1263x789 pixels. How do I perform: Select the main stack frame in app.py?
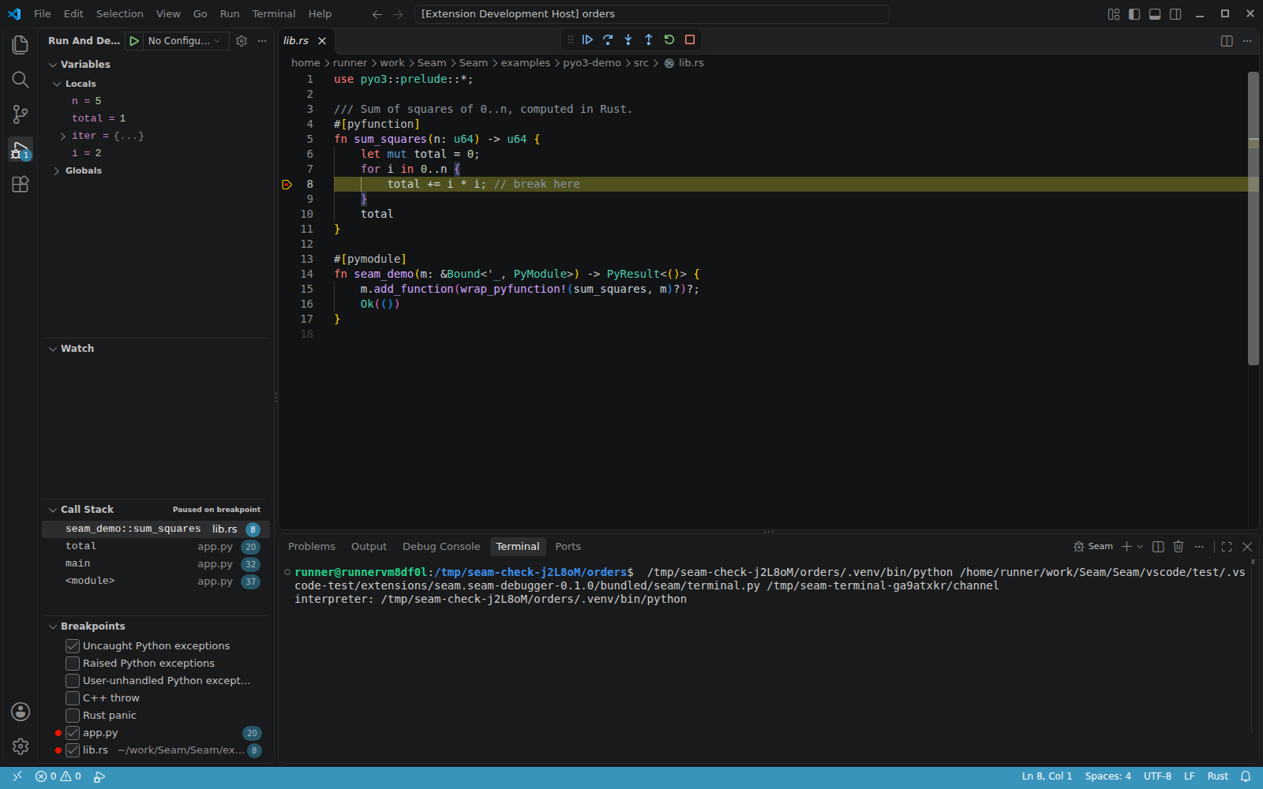click(x=156, y=563)
